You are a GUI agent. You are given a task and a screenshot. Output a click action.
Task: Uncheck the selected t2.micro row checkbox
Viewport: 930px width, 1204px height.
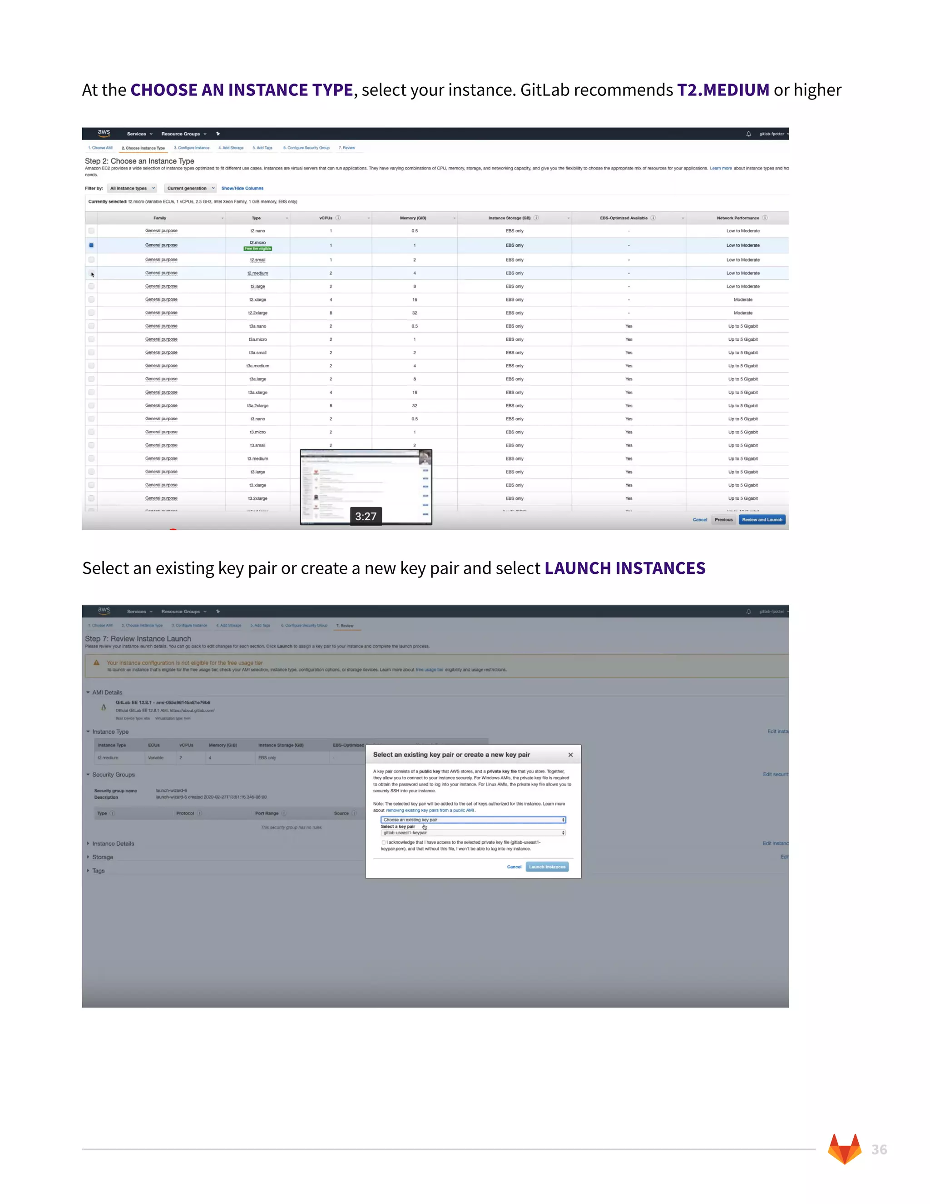(x=91, y=245)
